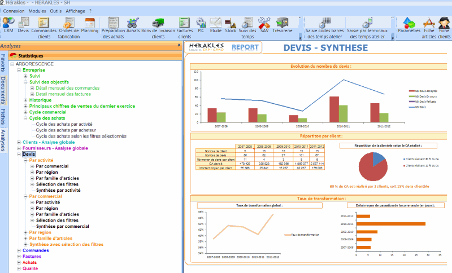Viewport: 452px width, 273px height.
Task: Expand the Suivi tree node
Action: [25, 76]
